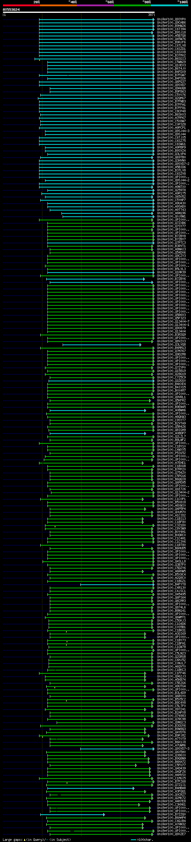The height and width of the screenshot is (842, 191).
Task: Select the UniRef100_B9HW26 label
Action: (171, 26)
